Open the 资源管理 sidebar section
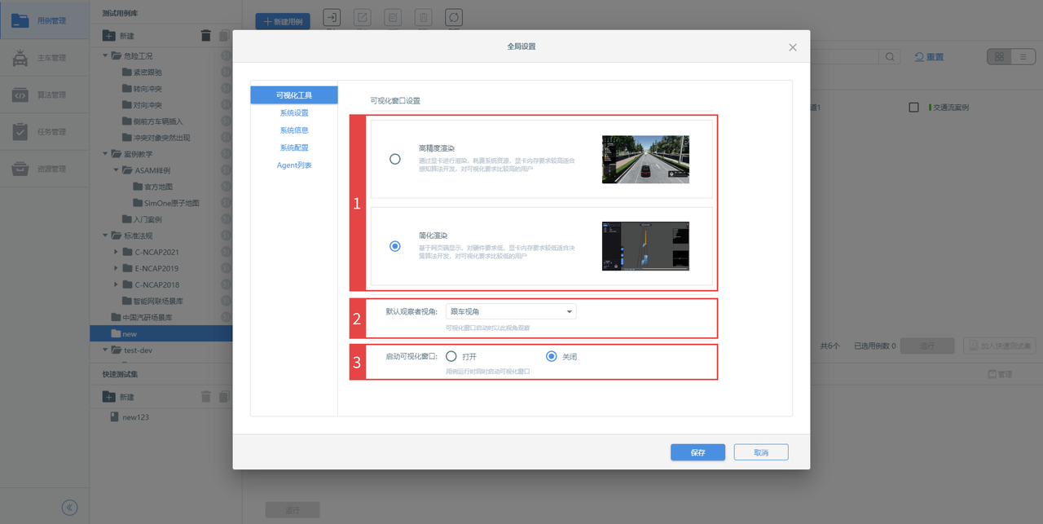 pyautogui.click(x=20, y=170)
